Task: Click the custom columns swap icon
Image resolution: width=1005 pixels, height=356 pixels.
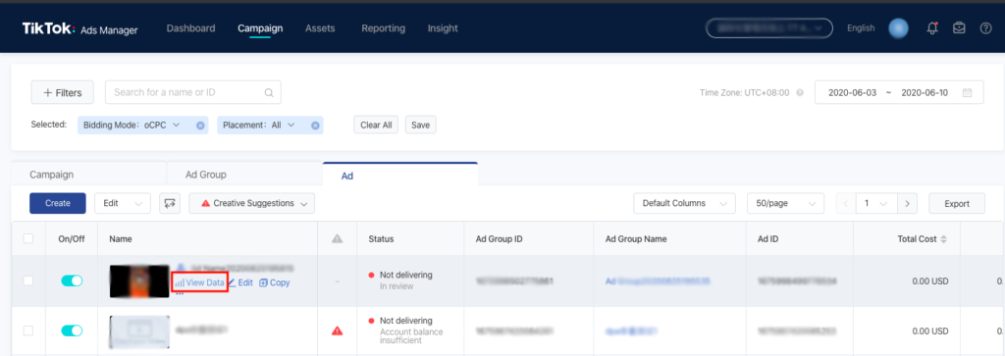Action: tap(170, 203)
